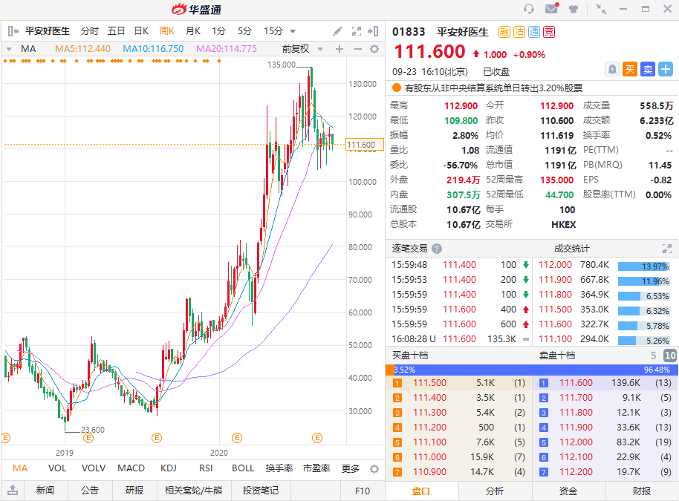Click the shareholder transfer notice text
The width and height of the screenshot is (679, 501).
[493, 88]
